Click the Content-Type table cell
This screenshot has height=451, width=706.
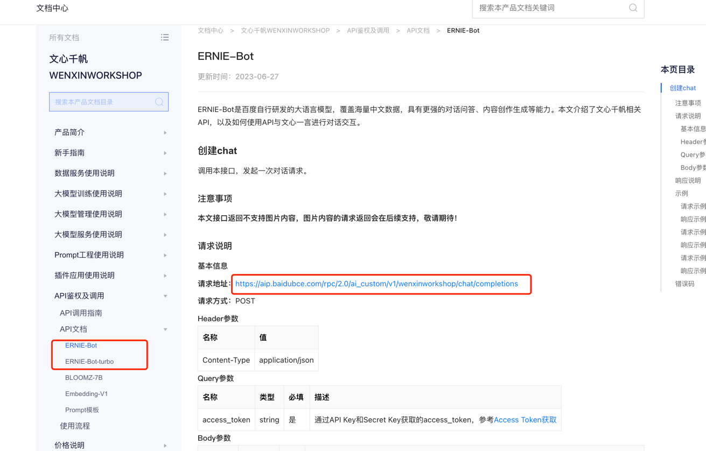click(226, 360)
